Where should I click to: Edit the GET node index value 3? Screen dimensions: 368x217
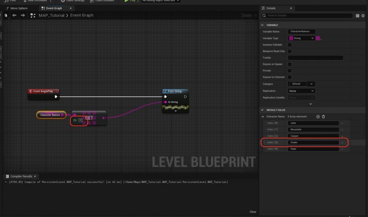coord(80,120)
